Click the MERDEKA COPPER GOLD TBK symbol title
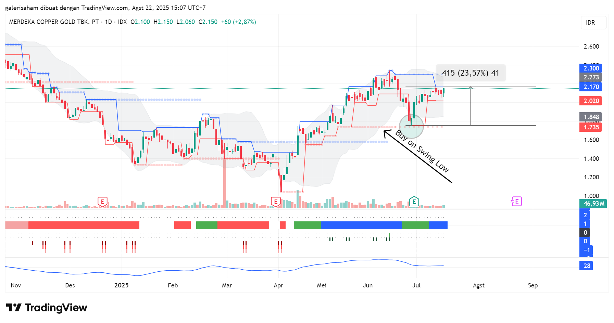This screenshot has width=614, height=323. (x=54, y=22)
